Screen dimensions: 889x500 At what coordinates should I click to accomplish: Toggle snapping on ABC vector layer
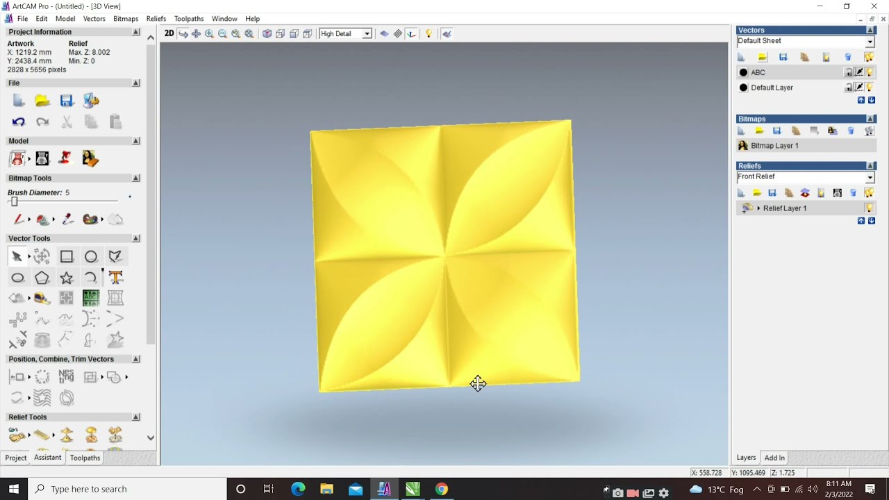point(859,72)
